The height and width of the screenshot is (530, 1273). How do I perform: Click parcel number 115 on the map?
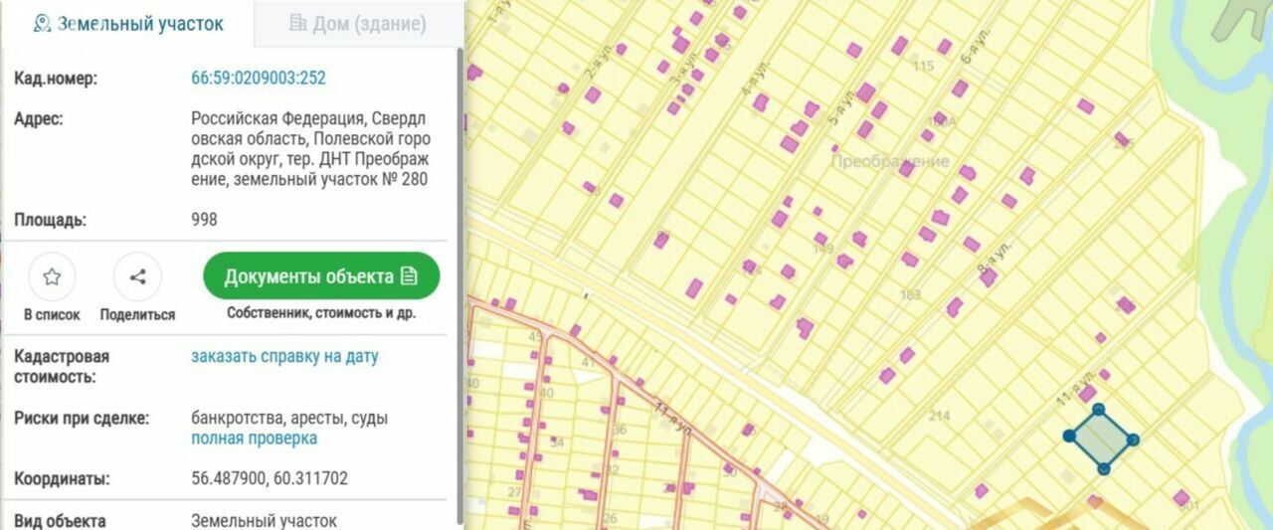(x=923, y=66)
